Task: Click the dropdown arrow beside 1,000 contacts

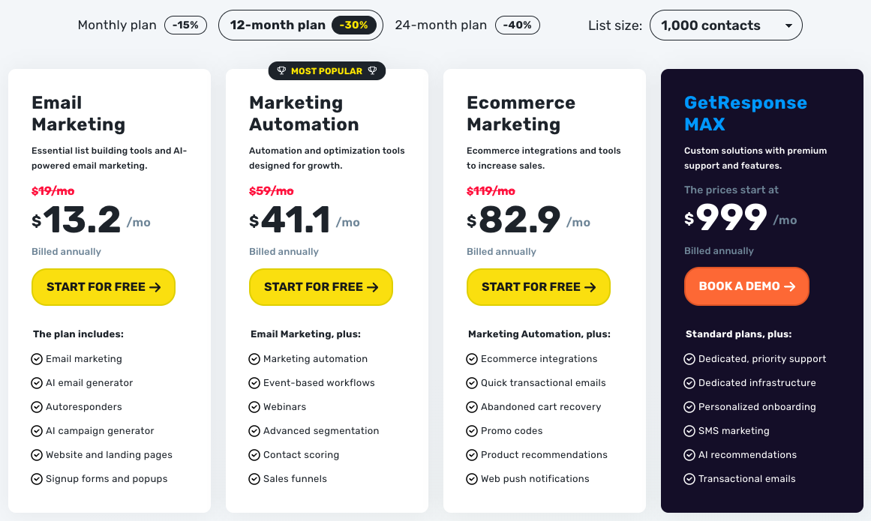Action: click(x=788, y=26)
